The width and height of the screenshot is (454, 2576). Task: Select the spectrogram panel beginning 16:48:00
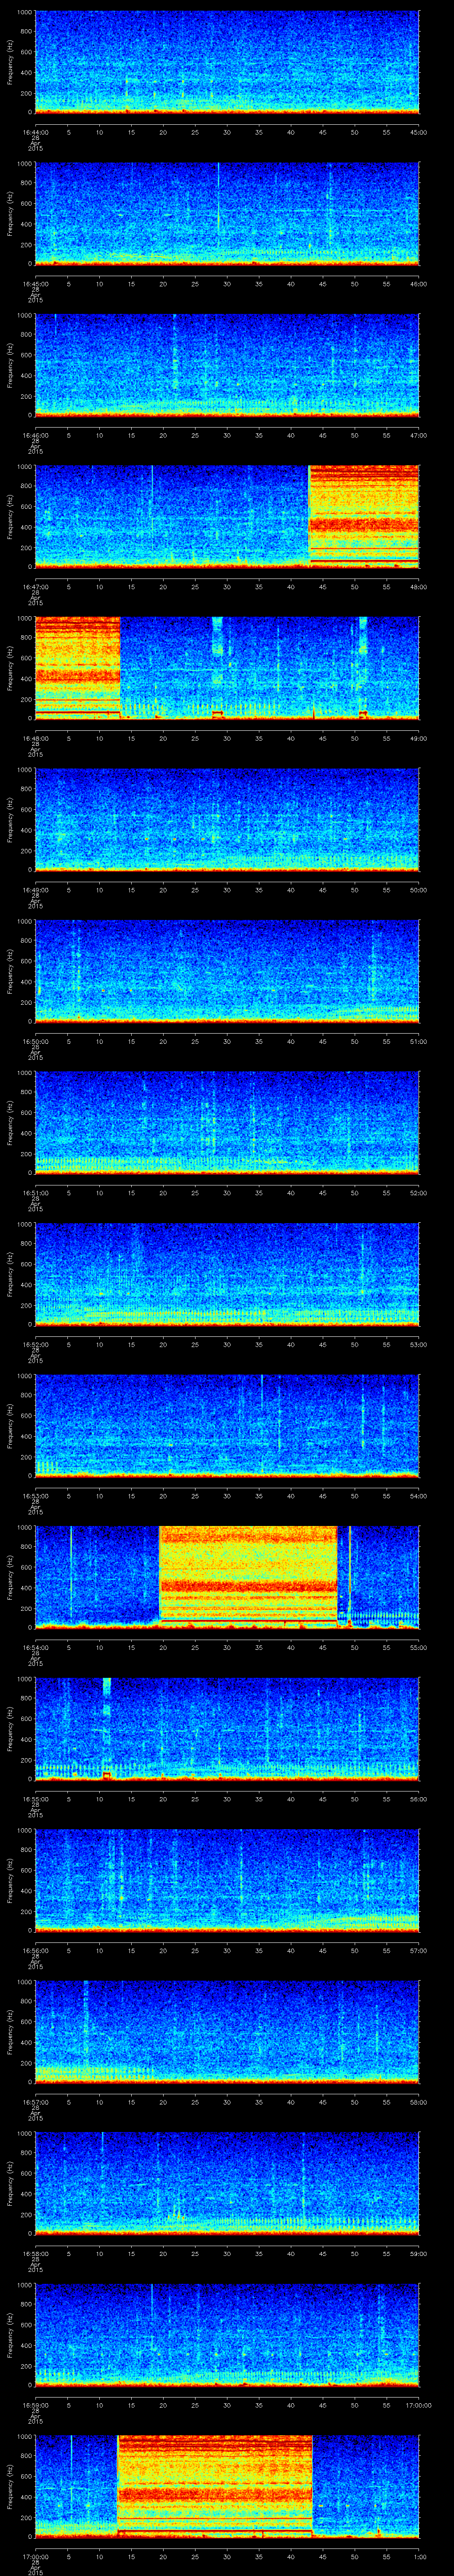227,668
